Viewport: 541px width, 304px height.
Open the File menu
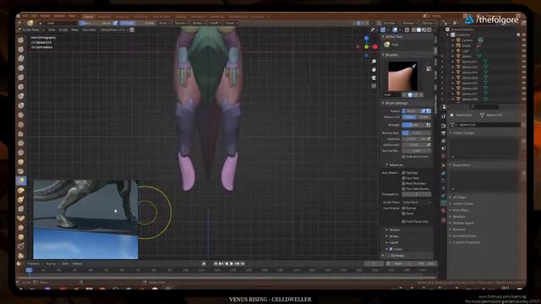tap(25, 16)
